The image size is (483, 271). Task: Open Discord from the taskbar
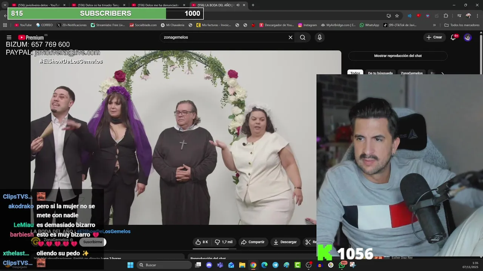[x=209, y=265]
